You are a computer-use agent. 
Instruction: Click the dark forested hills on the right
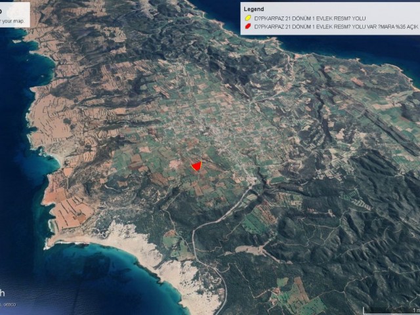(x=367, y=217)
